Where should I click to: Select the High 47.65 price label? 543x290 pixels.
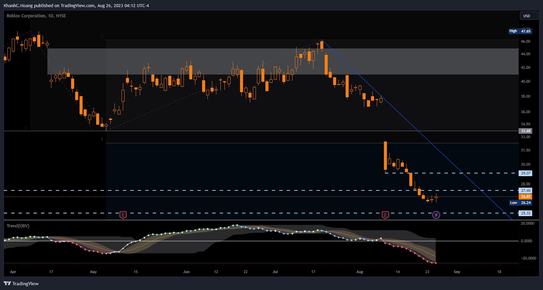[x=520, y=31]
